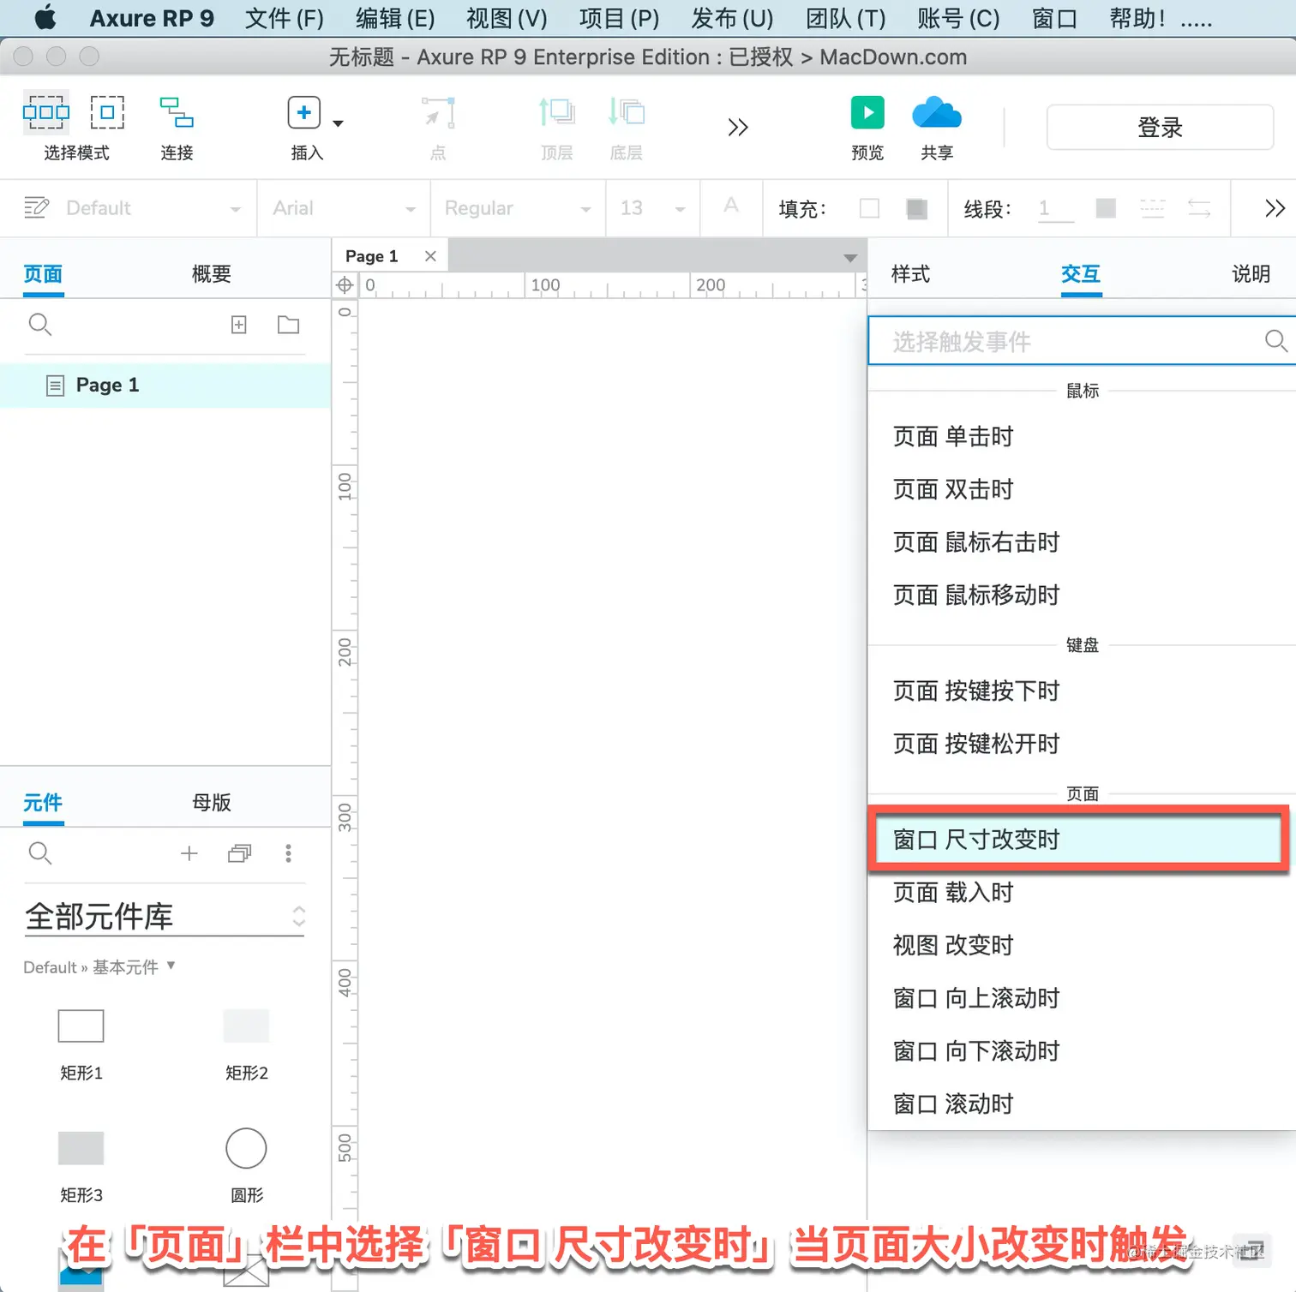Viewport: 1296px width, 1292px height.
Task: Choose 页面 载入时 event
Action: 953,893
